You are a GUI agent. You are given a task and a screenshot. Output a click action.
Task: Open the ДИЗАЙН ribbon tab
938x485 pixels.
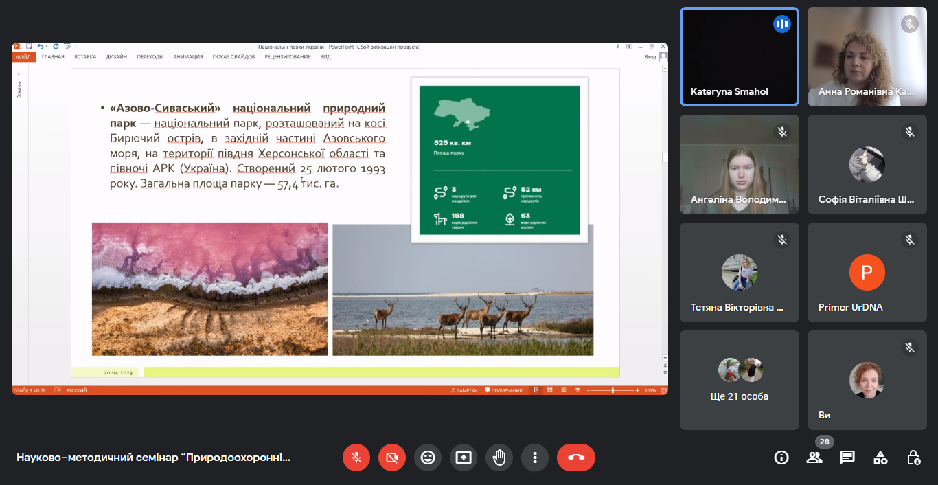(116, 57)
